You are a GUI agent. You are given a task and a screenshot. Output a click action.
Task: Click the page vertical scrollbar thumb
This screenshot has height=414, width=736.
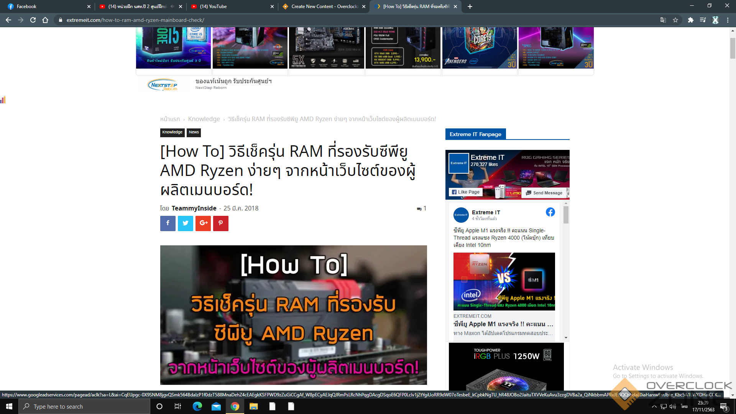click(x=733, y=48)
